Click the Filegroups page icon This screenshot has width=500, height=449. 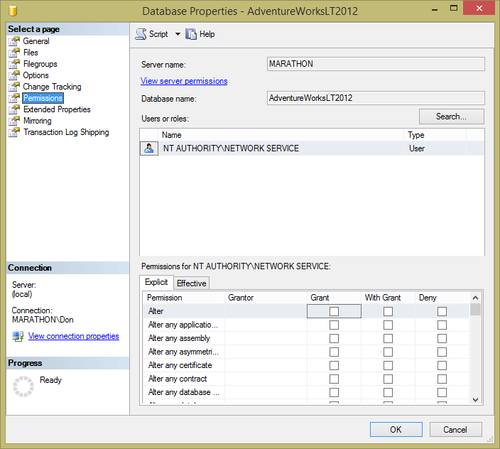pos(14,64)
